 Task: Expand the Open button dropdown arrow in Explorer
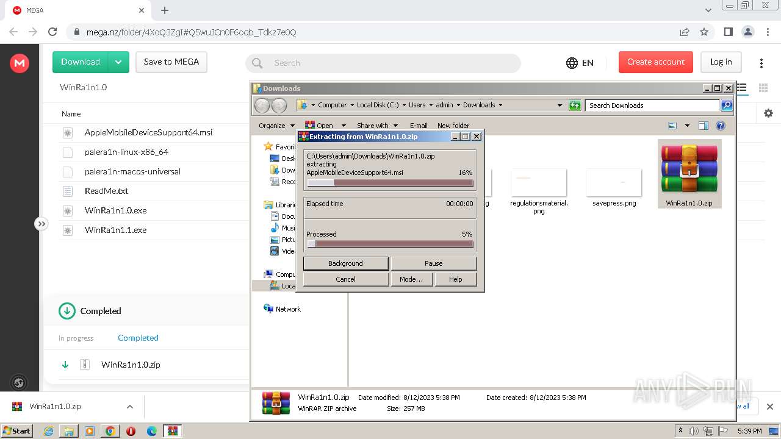(x=344, y=126)
